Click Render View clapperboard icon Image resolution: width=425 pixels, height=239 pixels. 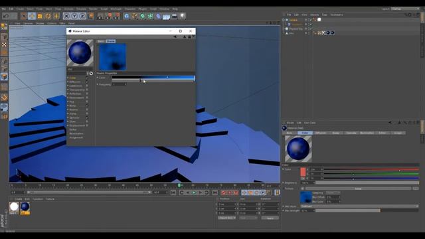click(x=100, y=16)
